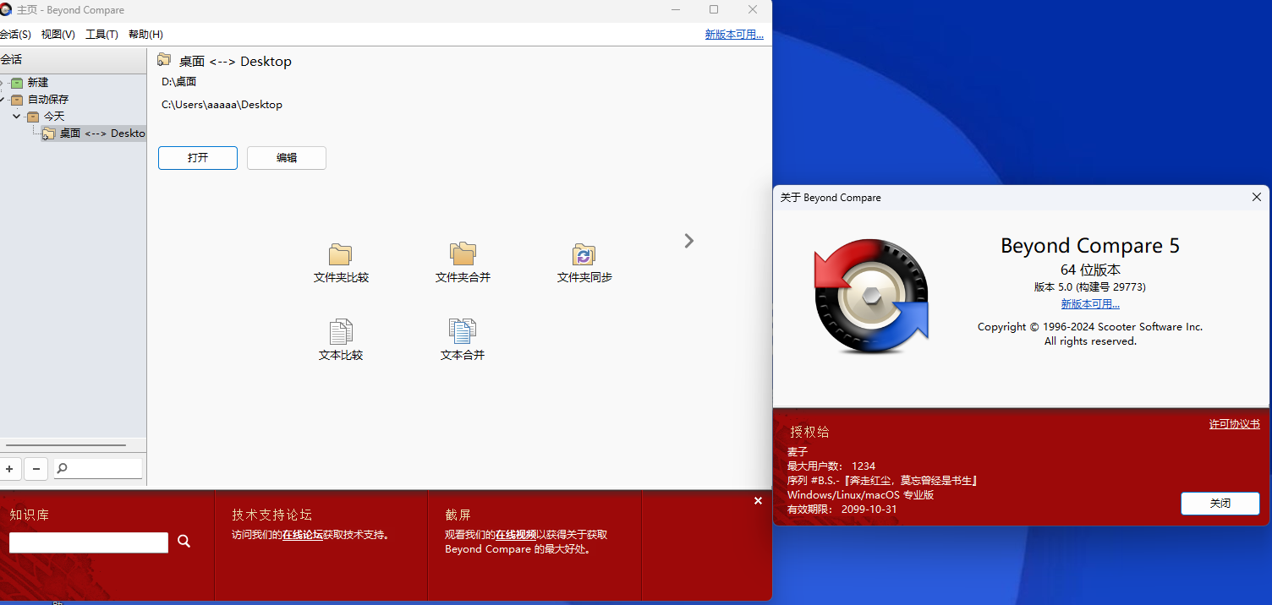Click 新版本可用... link in main window
This screenshot has width=1272, height=605.
click(x=734, y=35)
